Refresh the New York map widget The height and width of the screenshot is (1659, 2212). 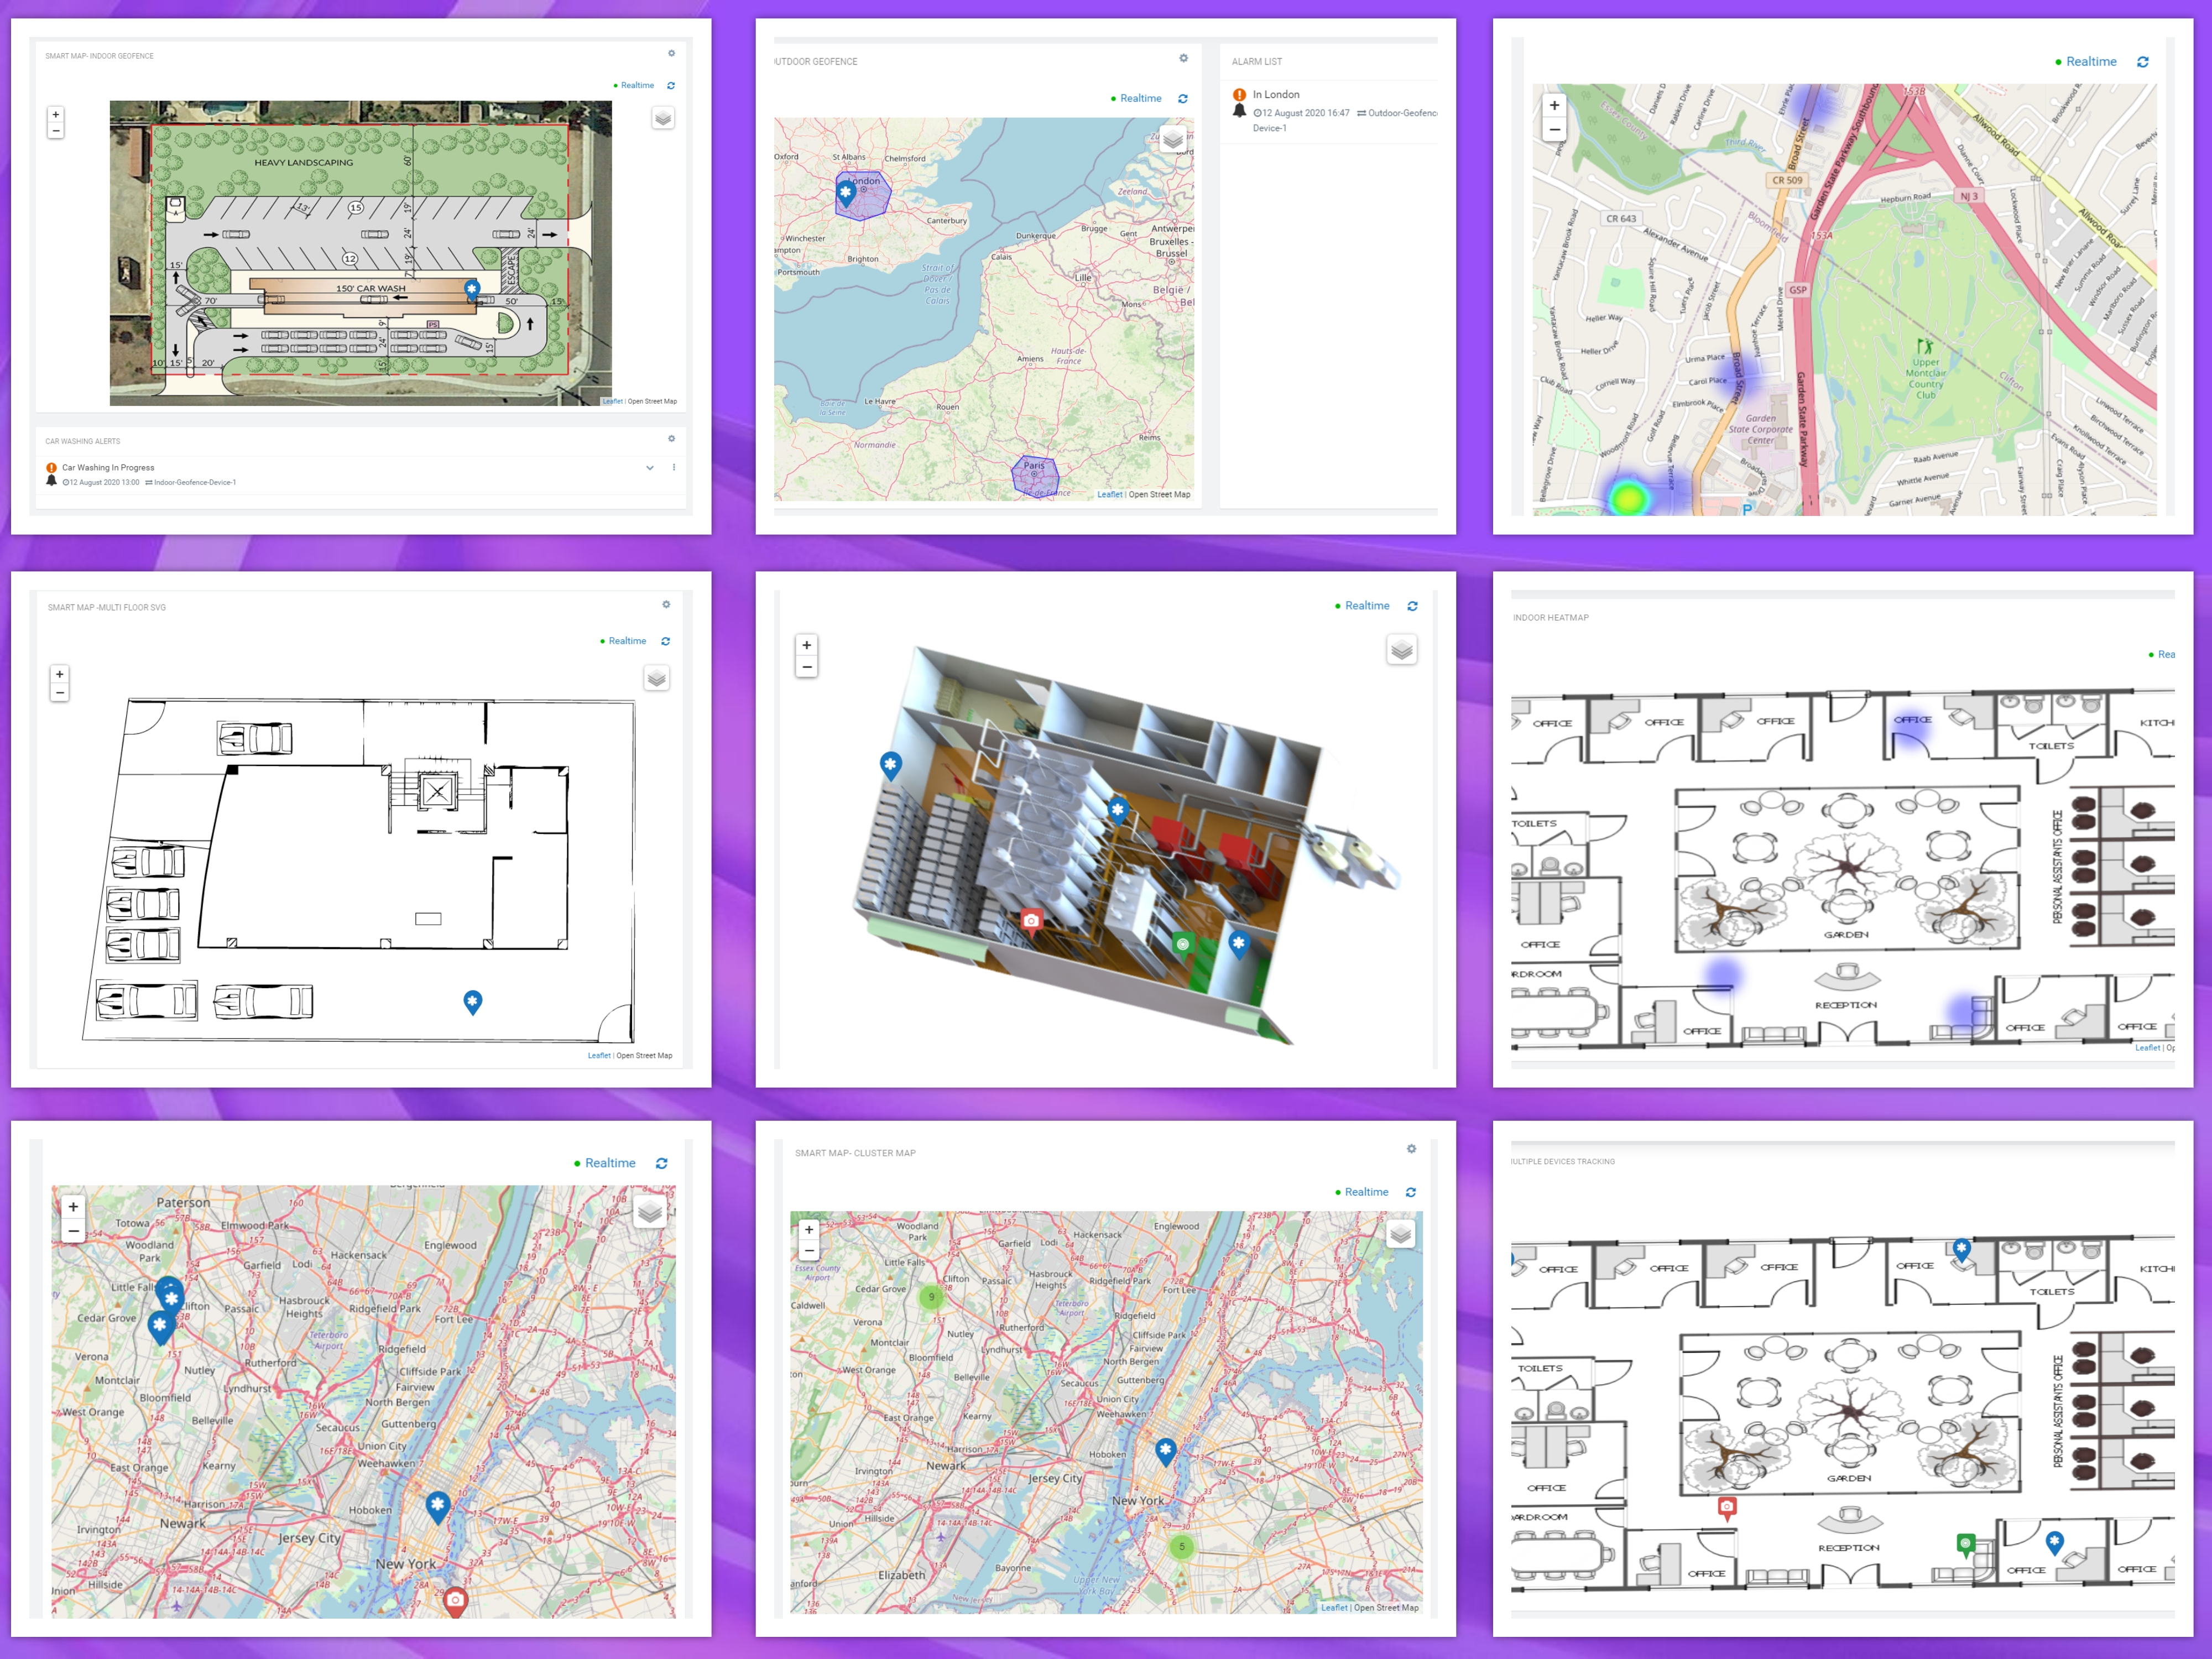point(662,1164)
